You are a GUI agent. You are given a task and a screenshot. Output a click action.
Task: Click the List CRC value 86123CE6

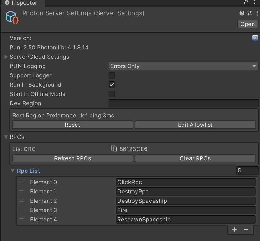click(133, 149)
